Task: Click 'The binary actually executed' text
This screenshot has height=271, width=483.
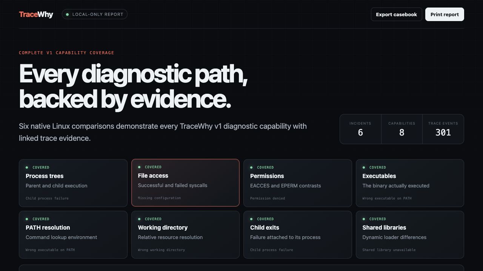Action: (x=396, y=186)
